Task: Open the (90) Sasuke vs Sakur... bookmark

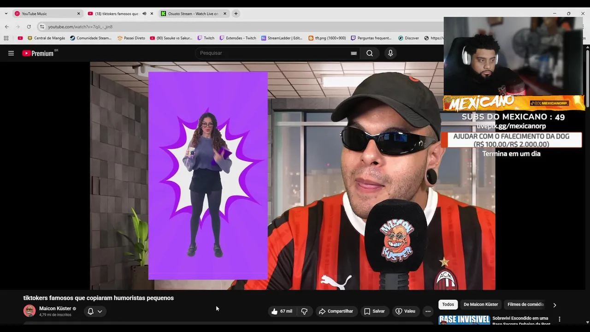Action: coord(171,38)
